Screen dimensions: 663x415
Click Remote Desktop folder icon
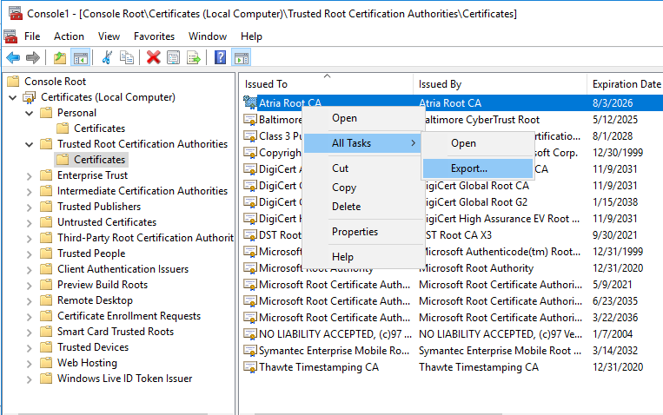[46, 300]
